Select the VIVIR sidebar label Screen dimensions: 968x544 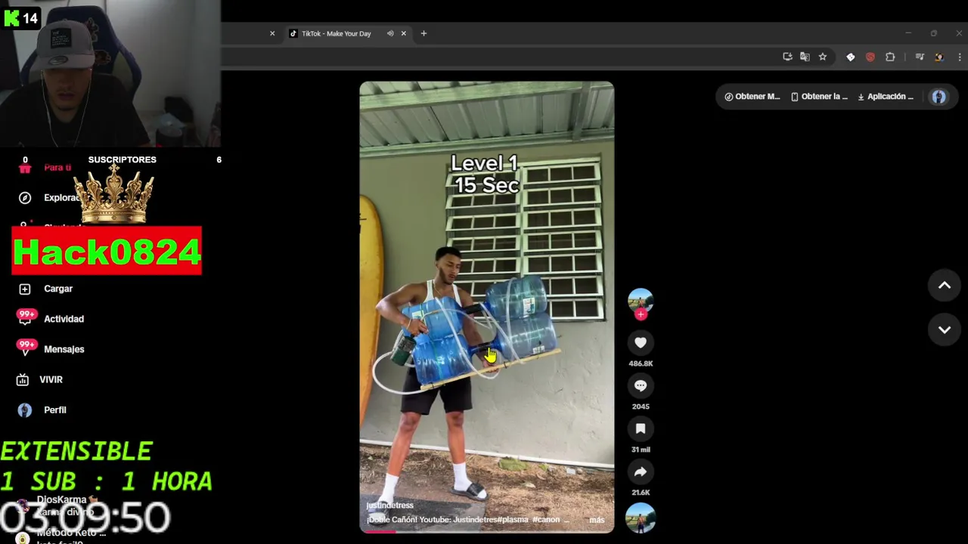pyautogui.click(x=51, y=379)
